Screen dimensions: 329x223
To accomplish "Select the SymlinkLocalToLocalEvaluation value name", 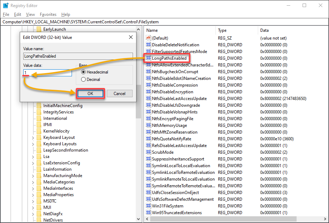I will (181, 165).
